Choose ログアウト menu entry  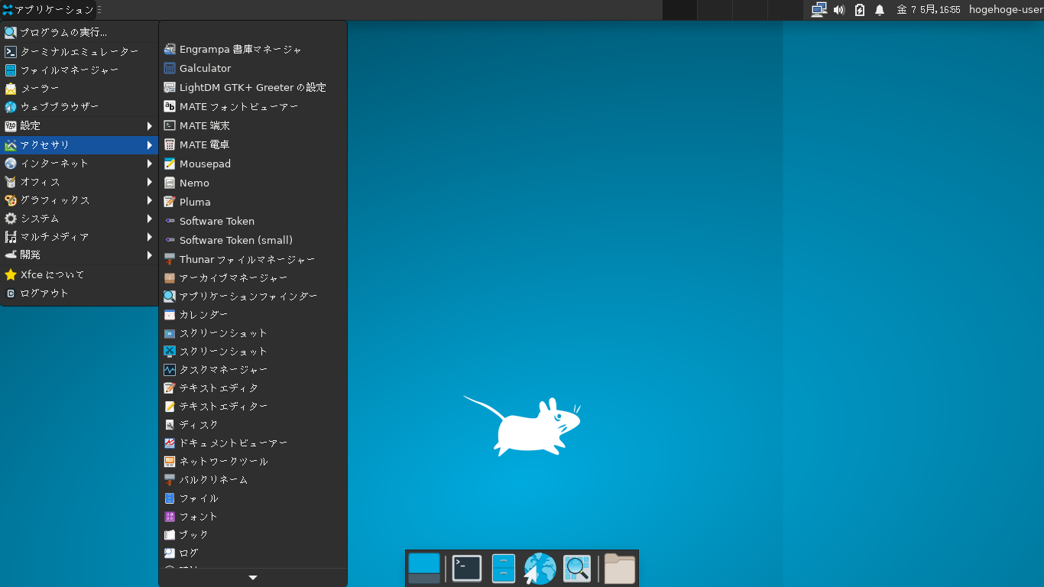(79, 293)
